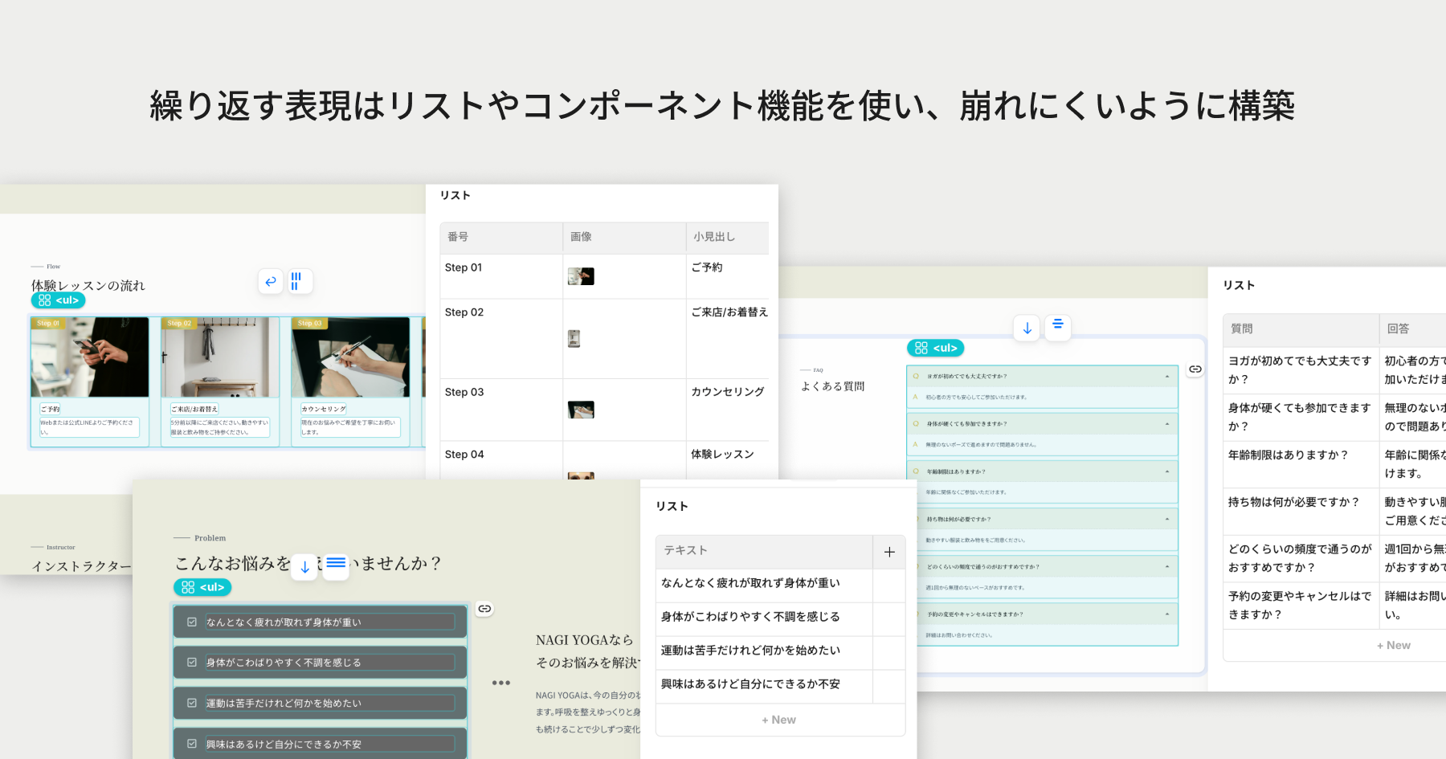Click the <ul> badge on こんなお悩み section
The height and width of the screenshot is (759, 1446).
pos(202,586)
